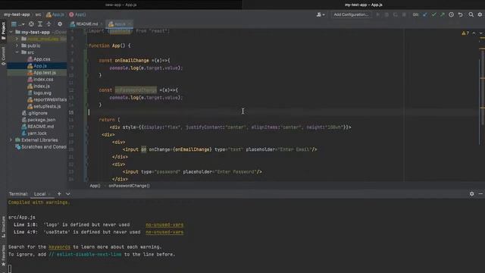Screen dimensions: 485x273
Task: Open Terminal panel settings gear
Action: pos(471,194)
